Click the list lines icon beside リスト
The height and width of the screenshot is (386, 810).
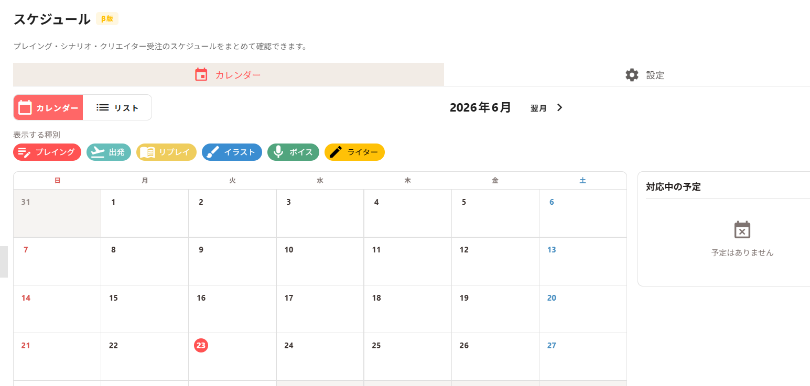click(x=103, y=107)
